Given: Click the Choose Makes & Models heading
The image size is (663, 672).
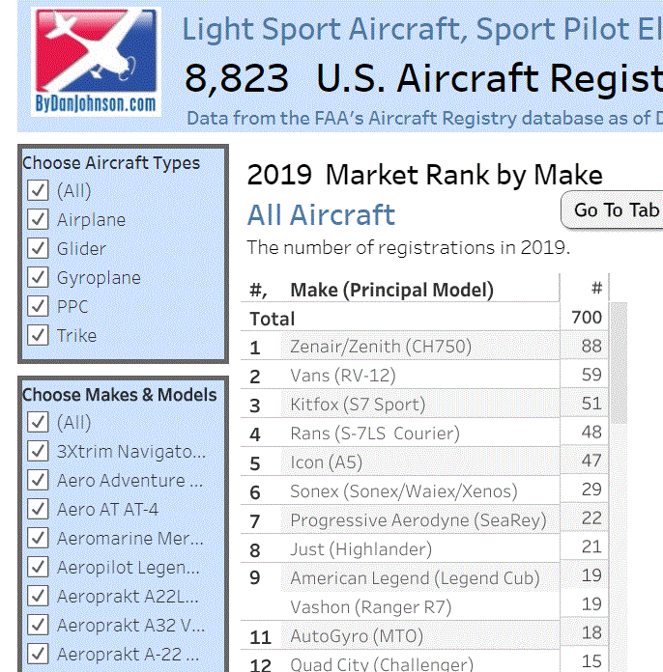Looking at the screenshot, I should [x=119, y=395].
